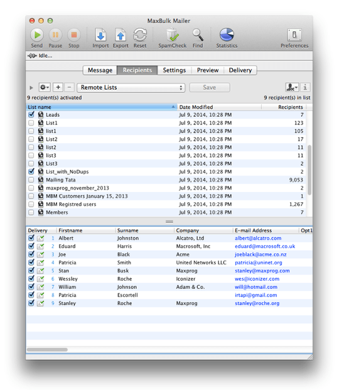The image size is (339, 390).
Task: Click the Leads list globe icon
Action: point(41,115)
